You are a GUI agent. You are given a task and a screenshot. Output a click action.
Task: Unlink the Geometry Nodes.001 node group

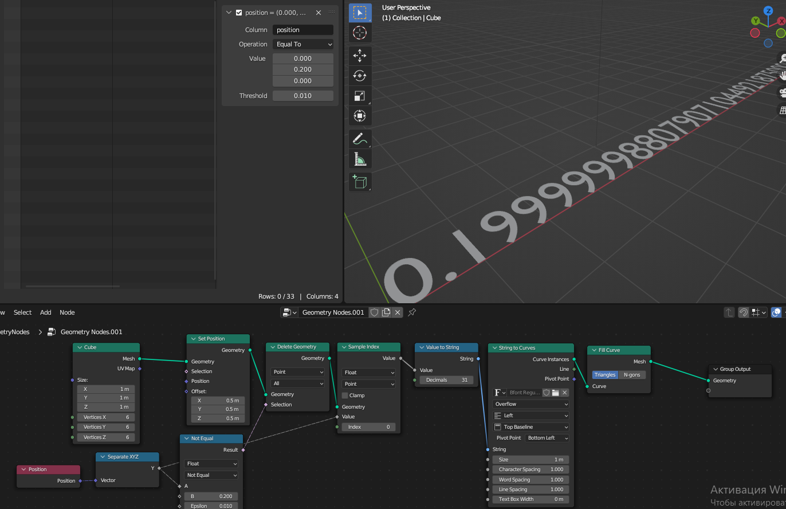(x=398, y=312)
